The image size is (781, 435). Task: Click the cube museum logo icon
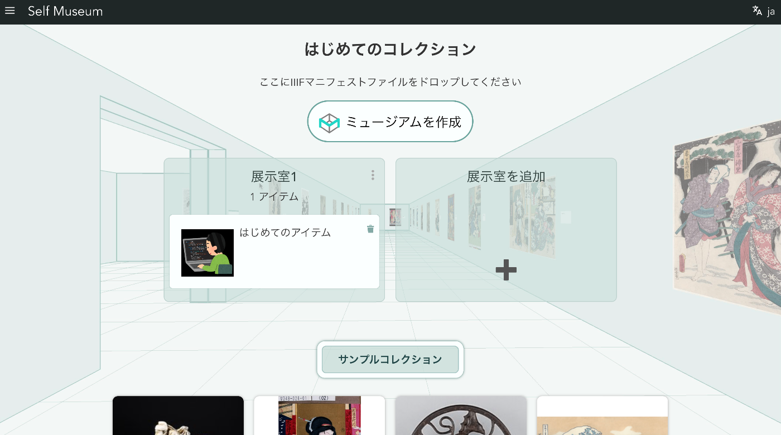pyautogui.click(x=329, y=123)
